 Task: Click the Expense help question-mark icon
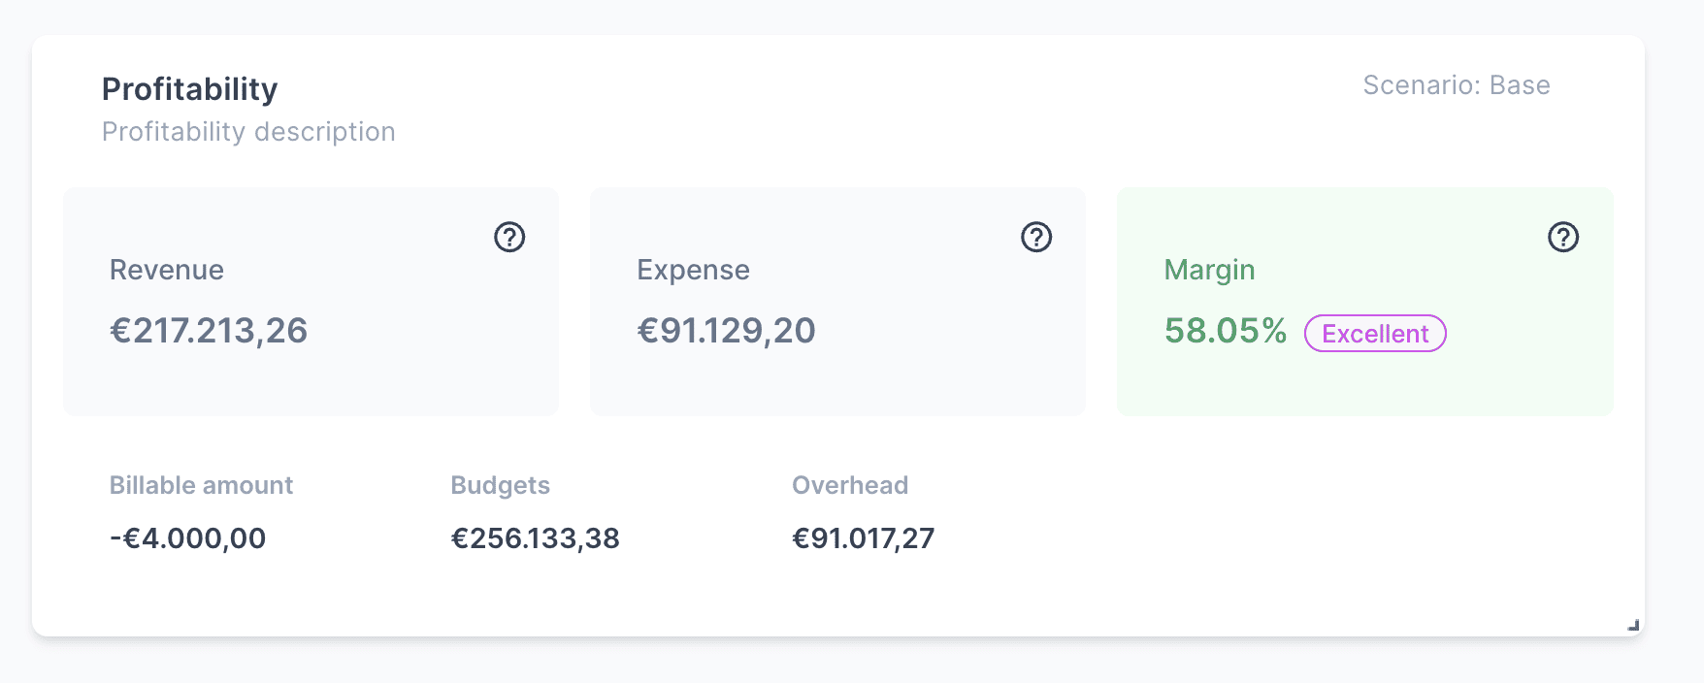1036,237
